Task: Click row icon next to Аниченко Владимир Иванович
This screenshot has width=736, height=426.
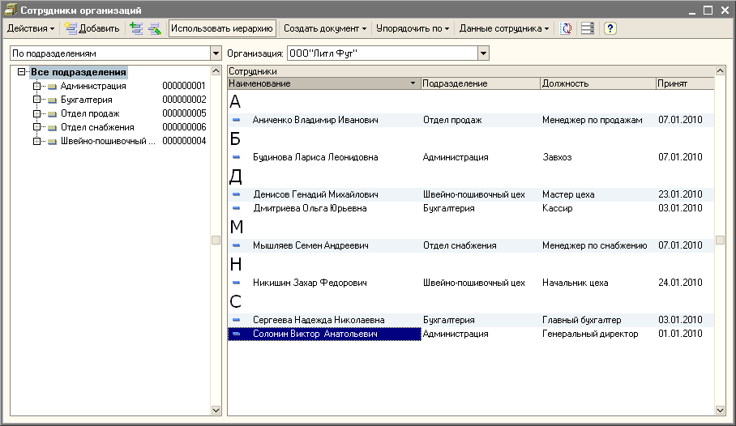Action: (x=237, y=120)
